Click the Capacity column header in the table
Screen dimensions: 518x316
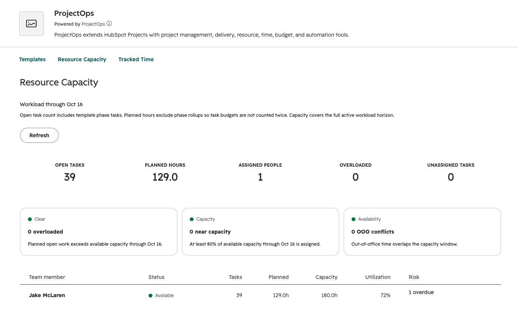pyautogui.click(x=327, y=277)
